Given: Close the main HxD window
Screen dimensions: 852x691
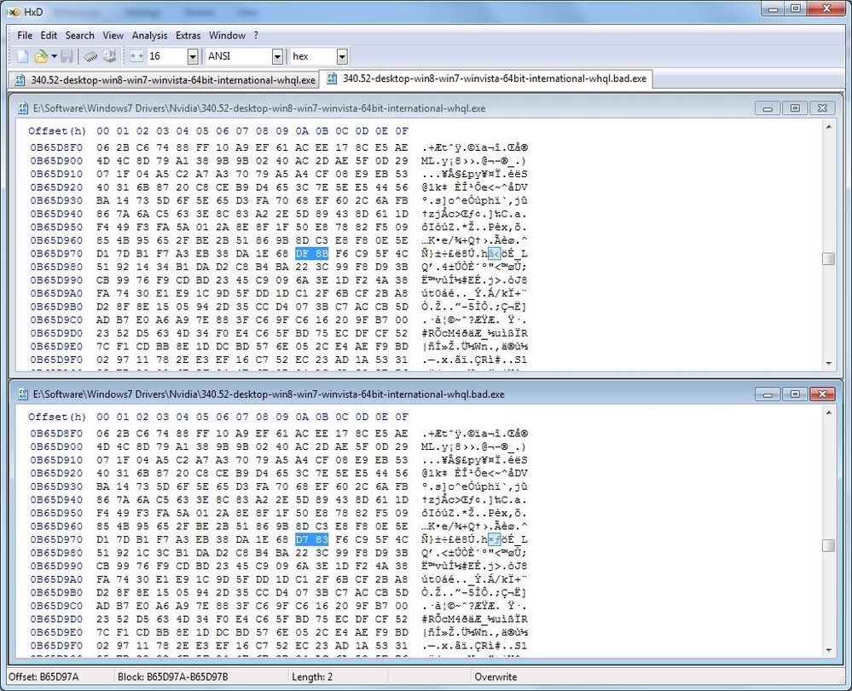Looking at the screenshot, I should [826, 9].
